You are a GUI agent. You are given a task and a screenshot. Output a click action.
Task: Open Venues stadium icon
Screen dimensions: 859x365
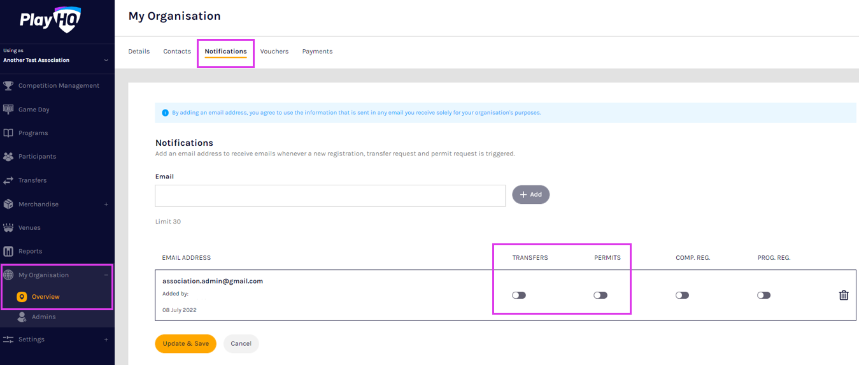(8, 227)
